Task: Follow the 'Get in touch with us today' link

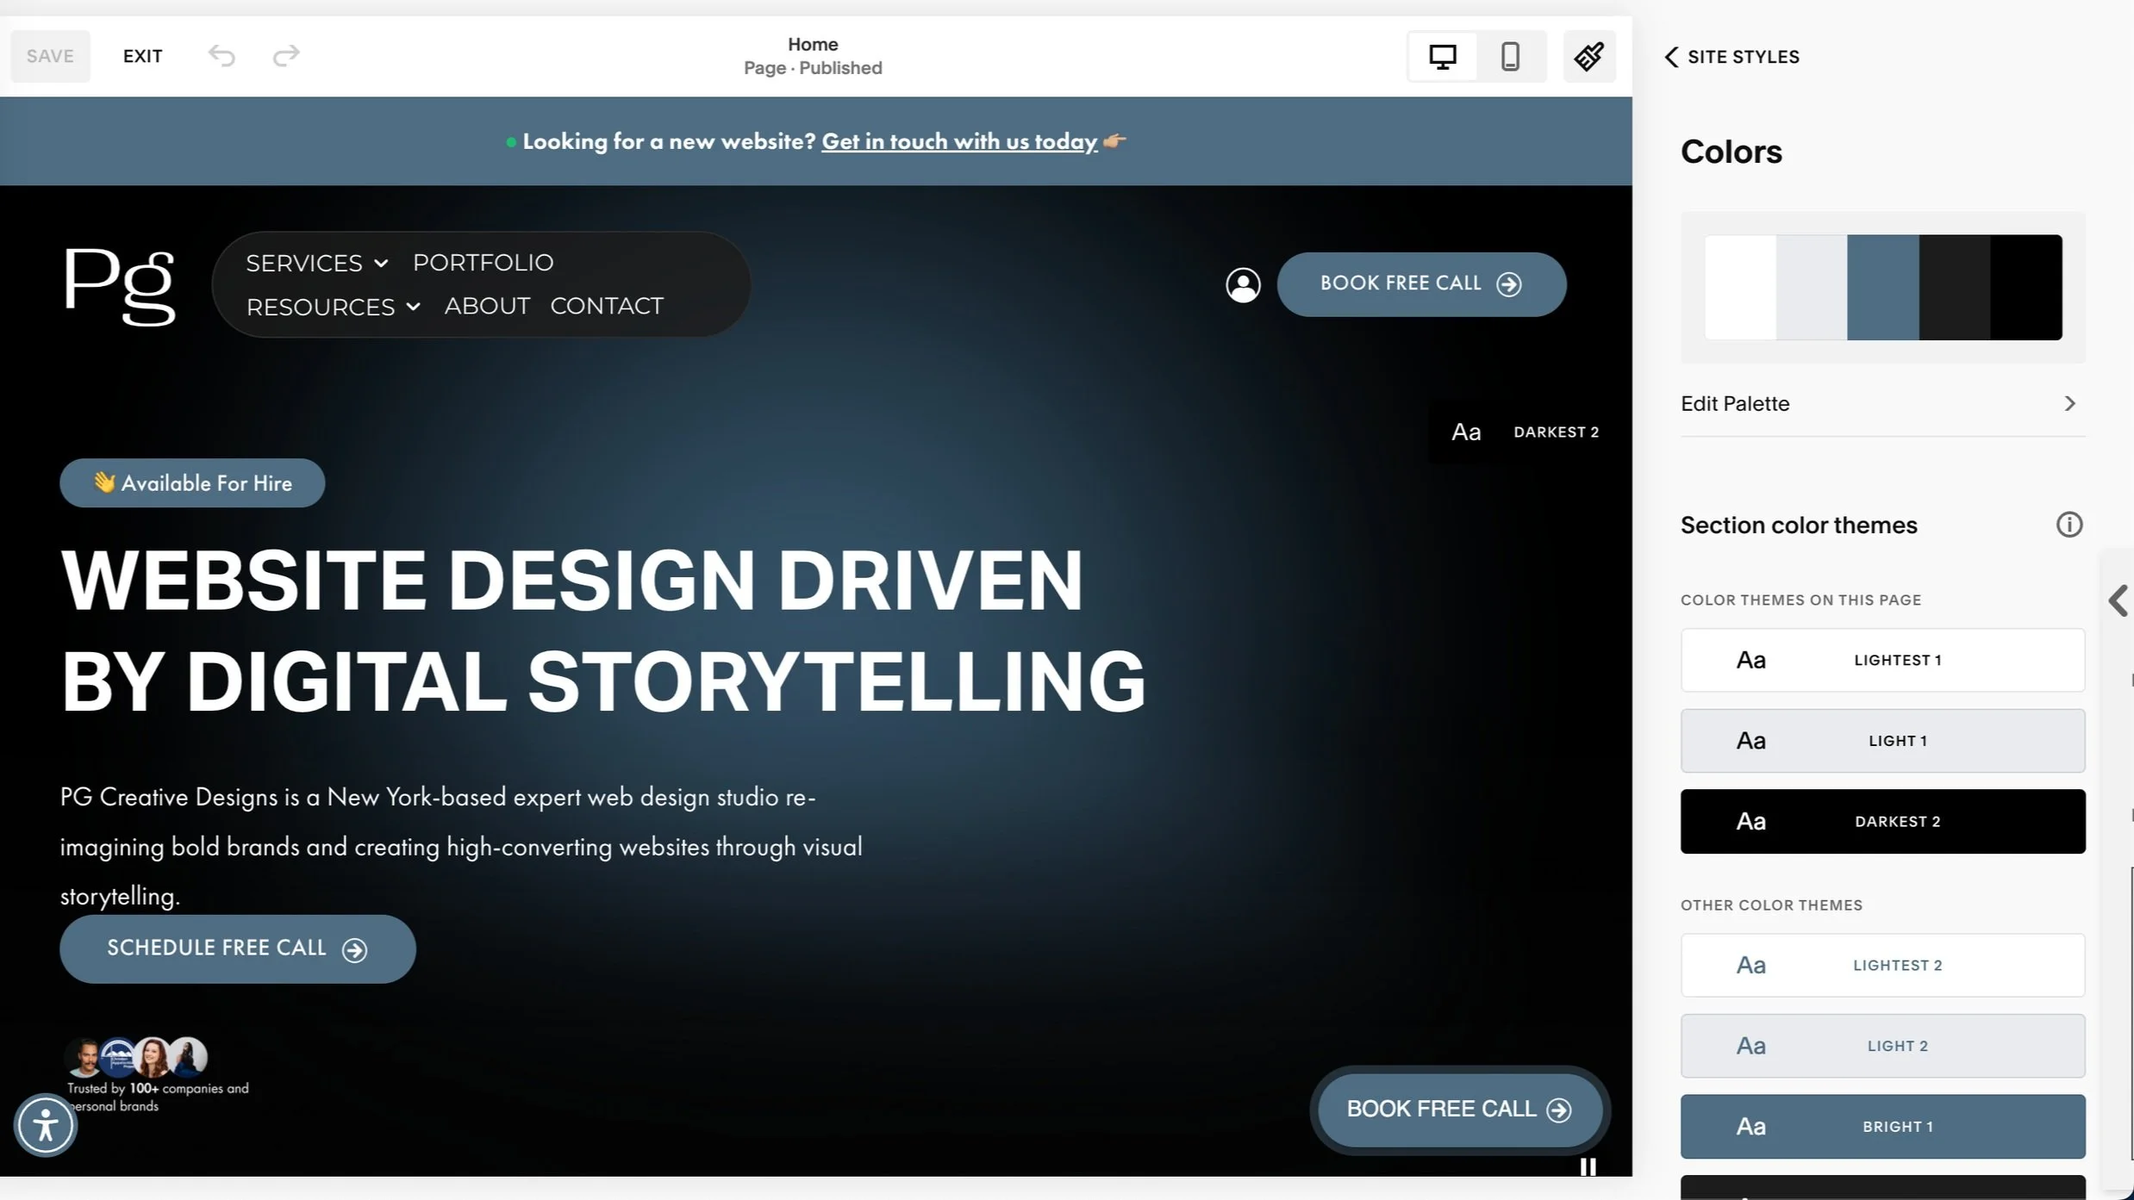Action: pos(958,141)
